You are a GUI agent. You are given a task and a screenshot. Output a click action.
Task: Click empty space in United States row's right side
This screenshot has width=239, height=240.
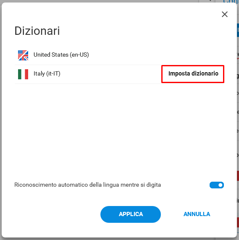point(156,55)
